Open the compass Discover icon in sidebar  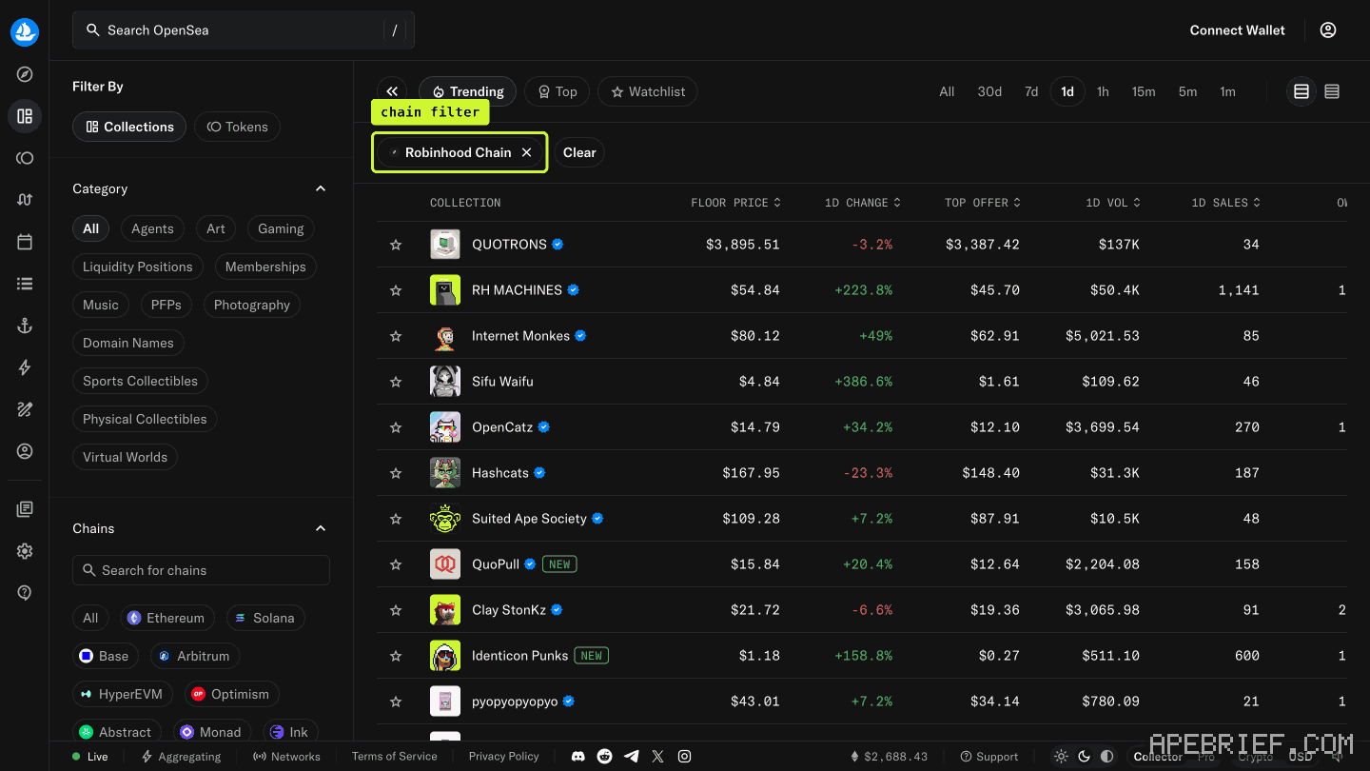click(25, 74)
